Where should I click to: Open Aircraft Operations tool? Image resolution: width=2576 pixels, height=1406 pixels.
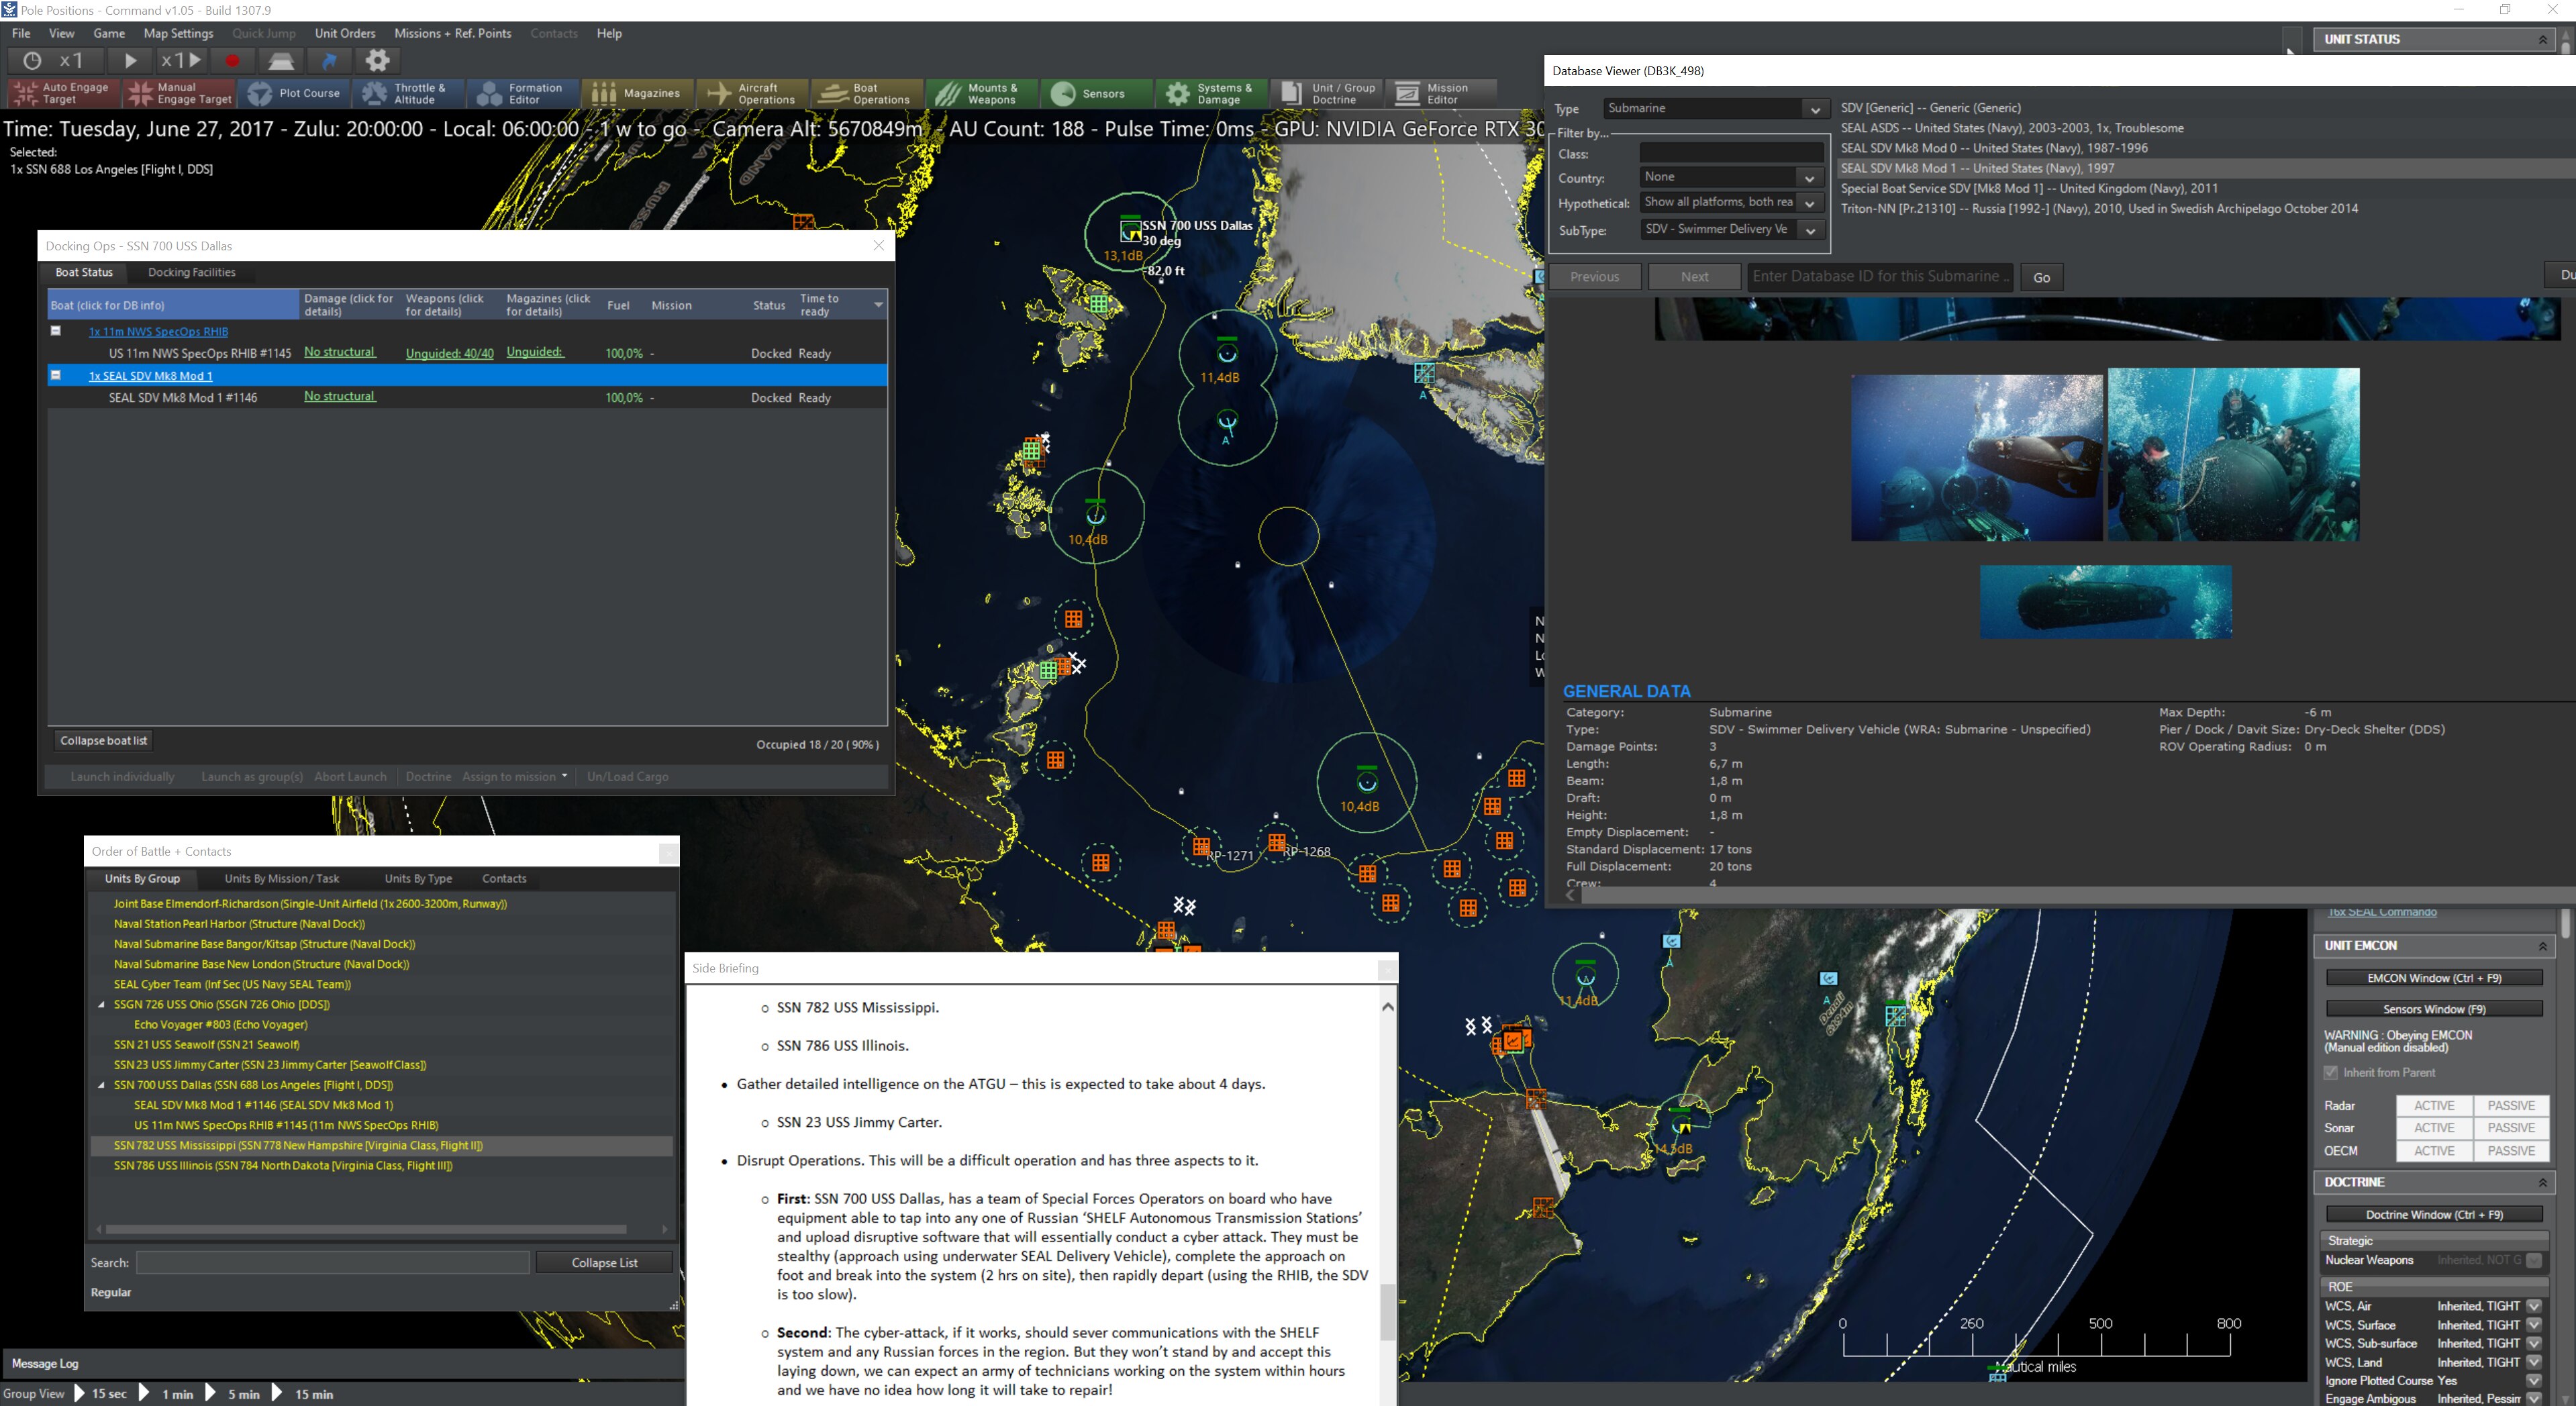click(751, 93)
